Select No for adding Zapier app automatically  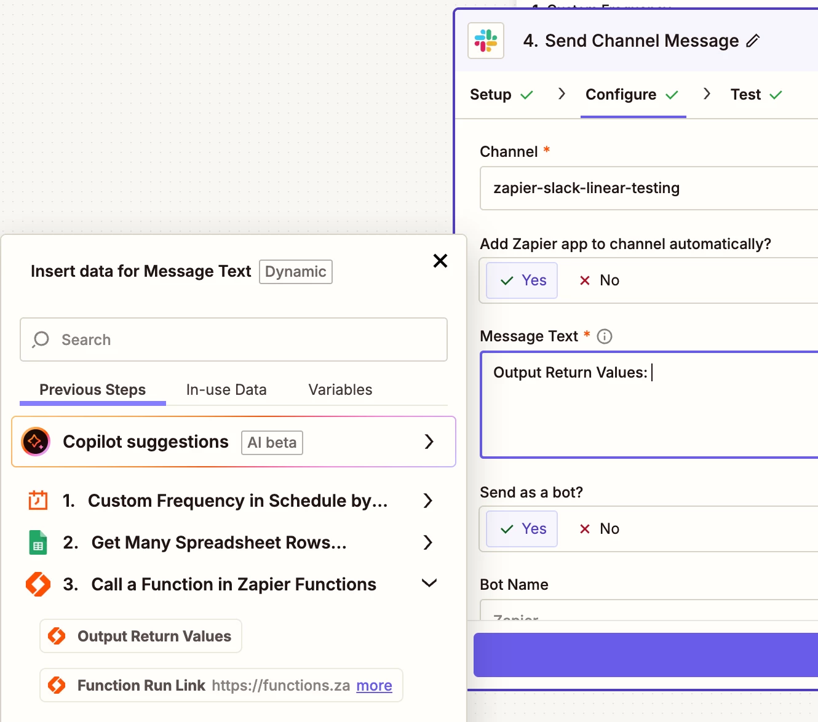click(599, 280)
